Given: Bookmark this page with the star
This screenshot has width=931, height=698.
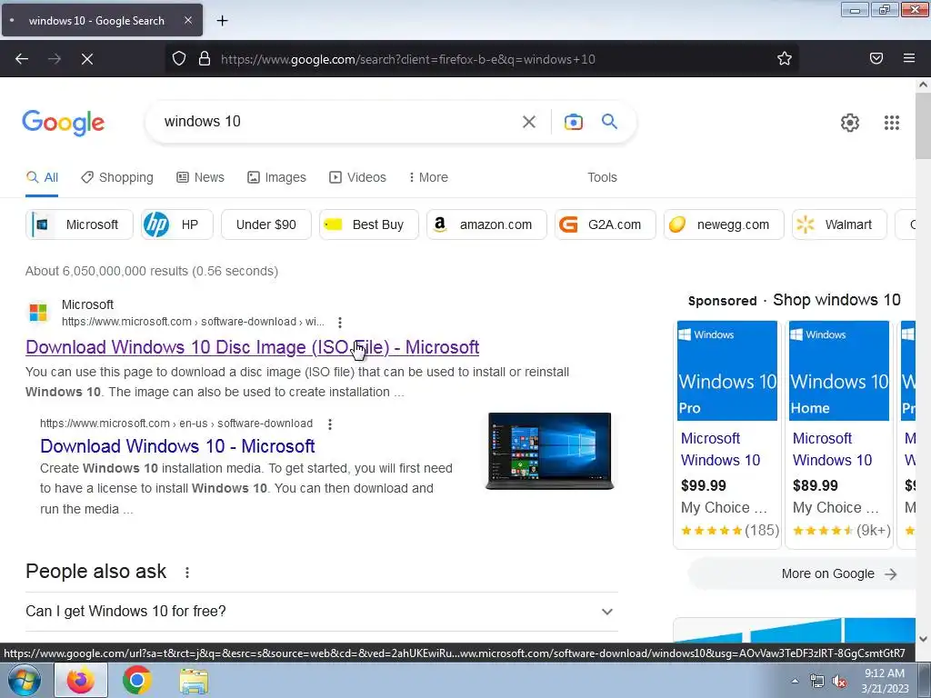Looking at the screenshot, I should coord(785,58).
